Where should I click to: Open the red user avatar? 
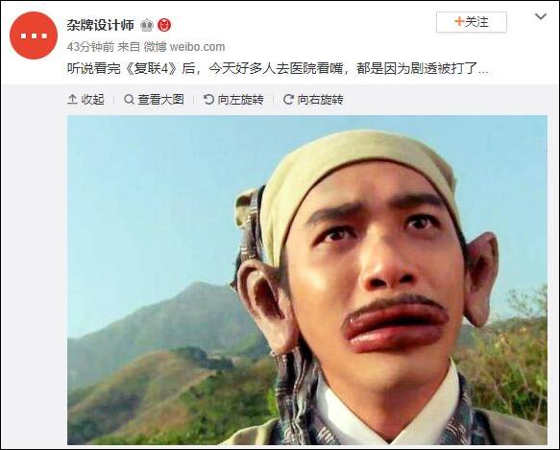point(34,36)
